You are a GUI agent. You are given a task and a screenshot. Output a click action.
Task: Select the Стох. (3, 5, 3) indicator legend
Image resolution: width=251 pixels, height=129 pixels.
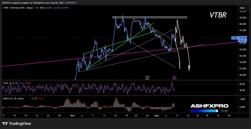(x=10, y=83)
